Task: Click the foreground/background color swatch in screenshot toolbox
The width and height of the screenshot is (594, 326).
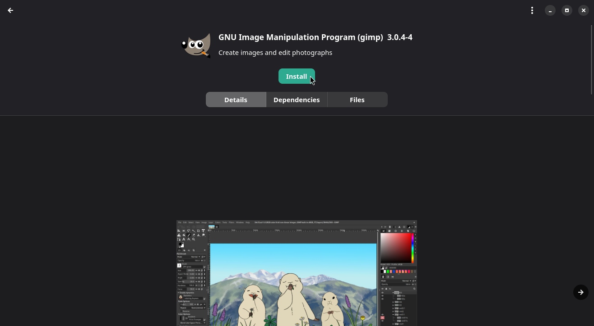Action: click(x=181, y=245)
